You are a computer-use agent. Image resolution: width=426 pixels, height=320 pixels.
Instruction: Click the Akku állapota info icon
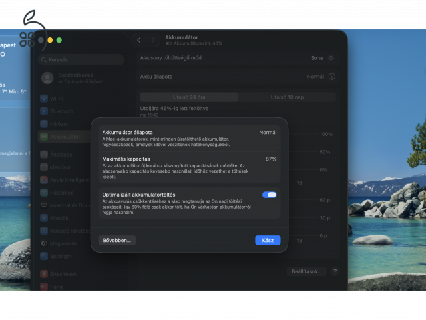click(331, 77)
